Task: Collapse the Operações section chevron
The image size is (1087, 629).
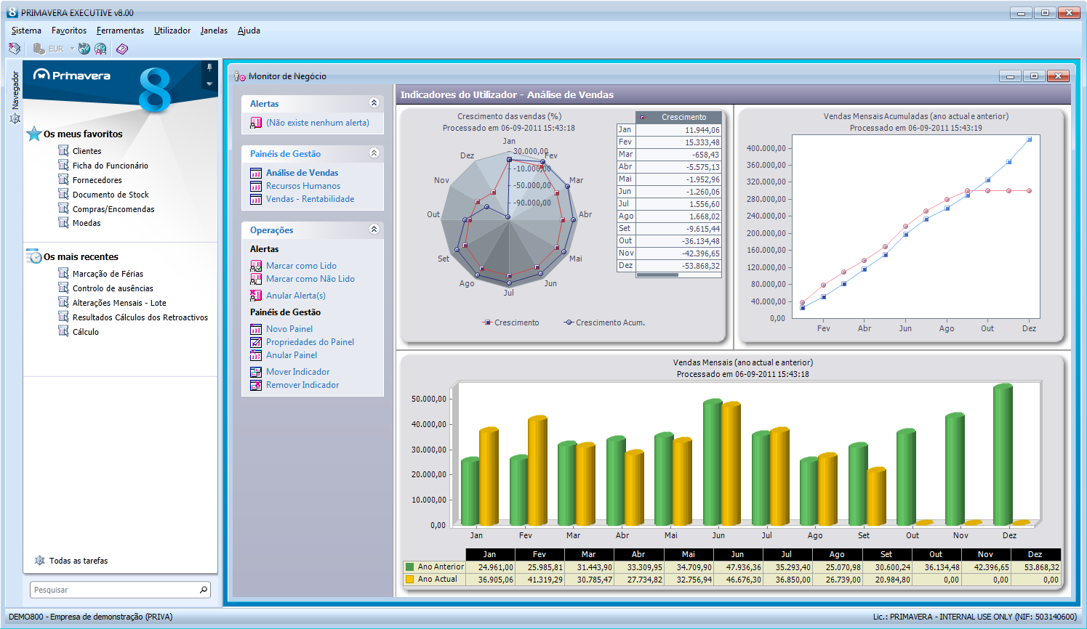Action: click(x=374, y=230)
